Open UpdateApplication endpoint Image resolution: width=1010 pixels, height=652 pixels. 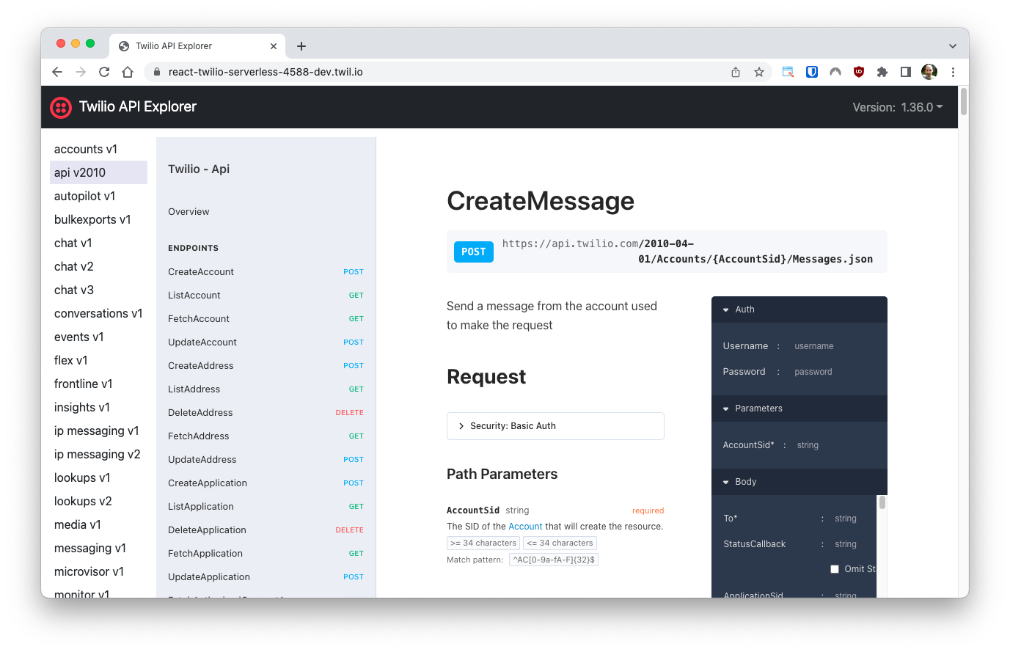click(x=266, y=577)
